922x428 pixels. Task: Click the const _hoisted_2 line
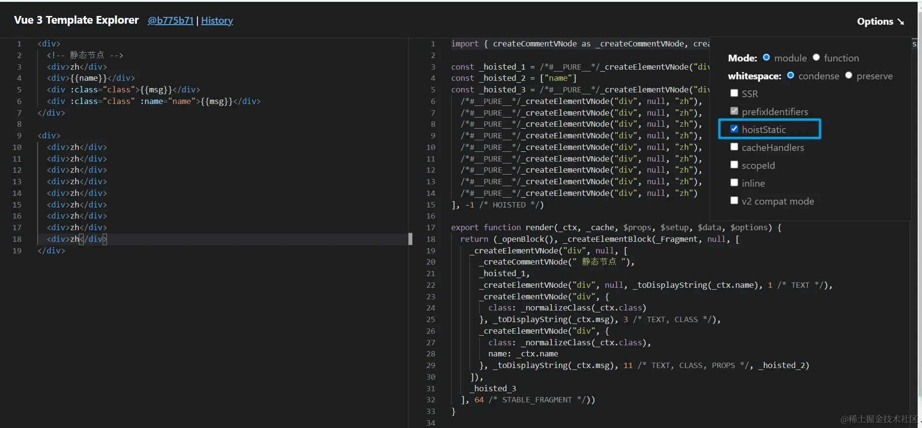(x=514, y=78)
